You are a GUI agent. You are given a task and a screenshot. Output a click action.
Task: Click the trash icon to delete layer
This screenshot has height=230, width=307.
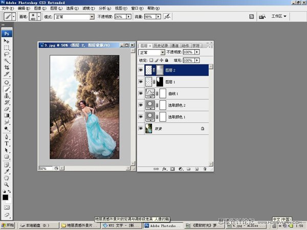pyautogui.click(x=205, y=168)
